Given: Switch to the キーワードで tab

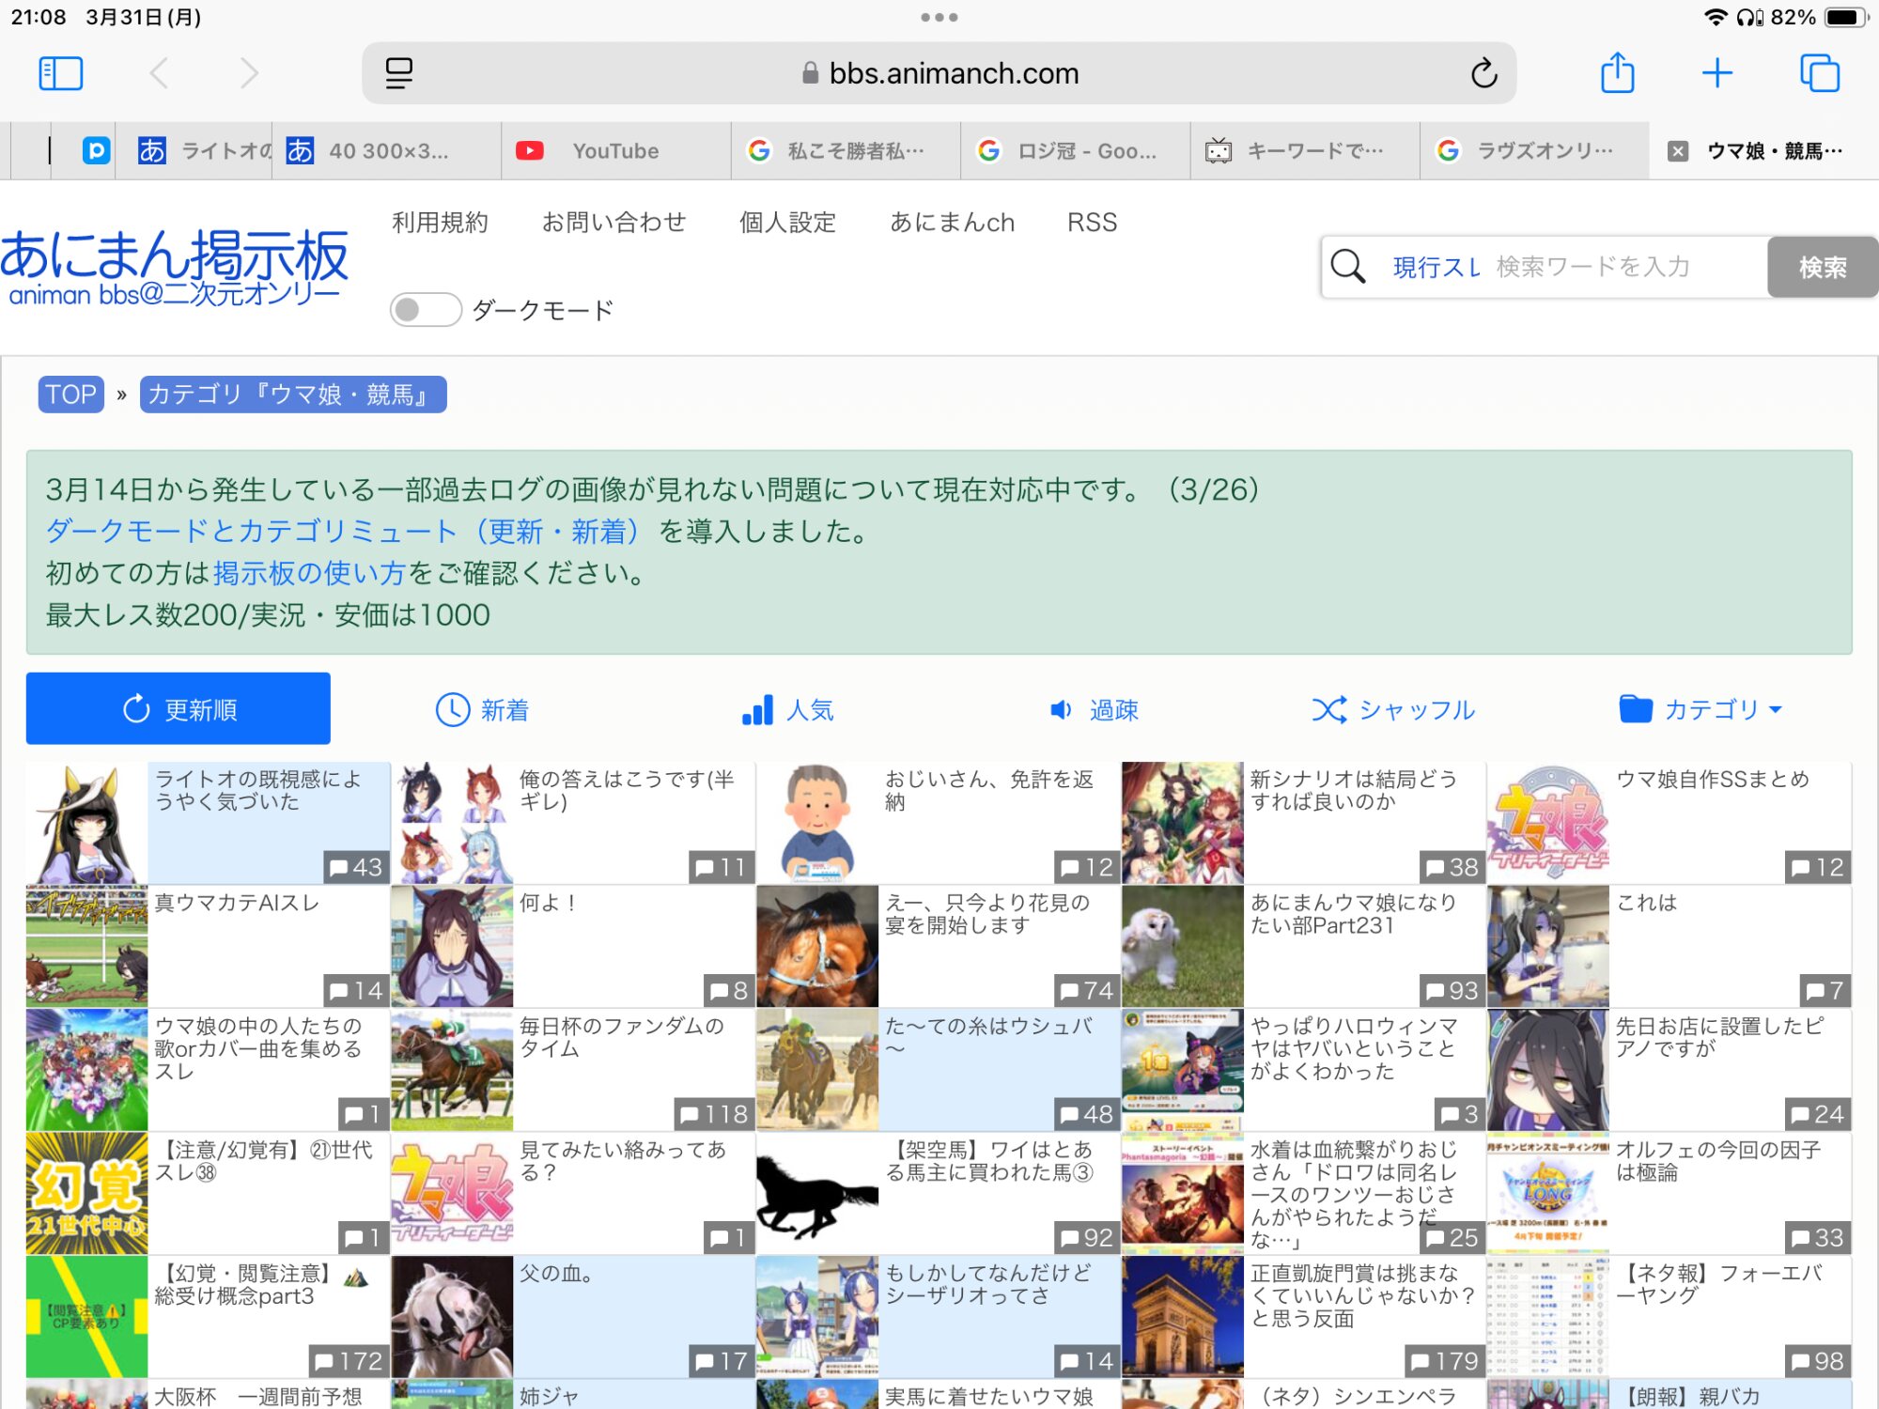Looking at the screenshot, I should 1305,151.
